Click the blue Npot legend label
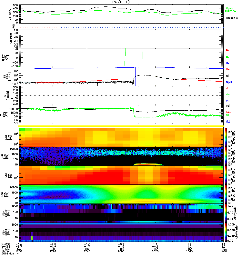 pyautogui.click(x=229, y=82)
